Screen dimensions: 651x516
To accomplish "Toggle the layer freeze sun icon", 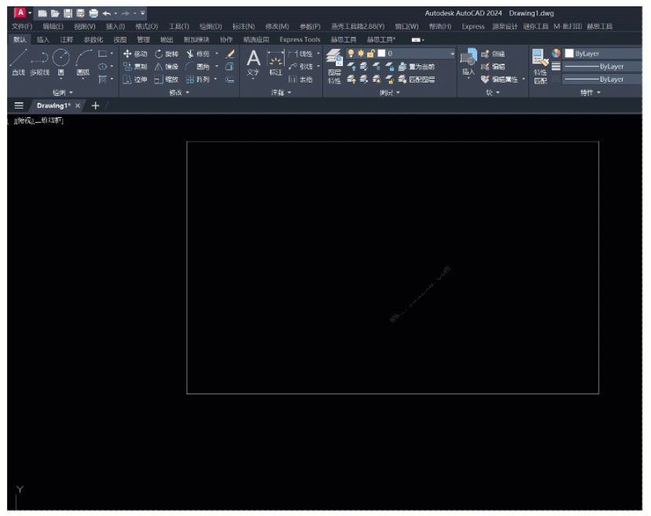I will pyautogui.click(x=361, y=53).
